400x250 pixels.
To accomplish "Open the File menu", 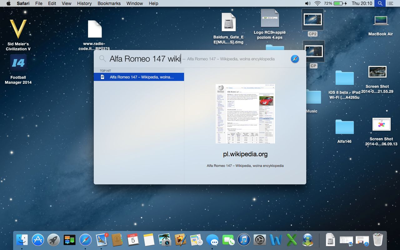I will [x=39, y=3].
